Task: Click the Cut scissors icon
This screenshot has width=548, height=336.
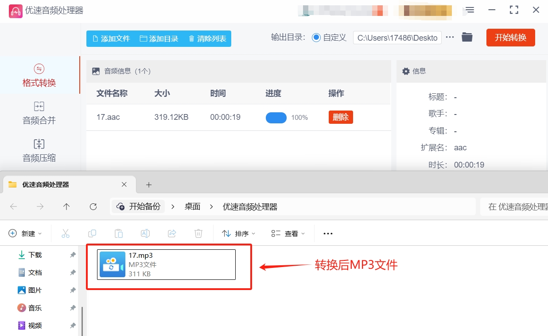Action: point(66,233)
